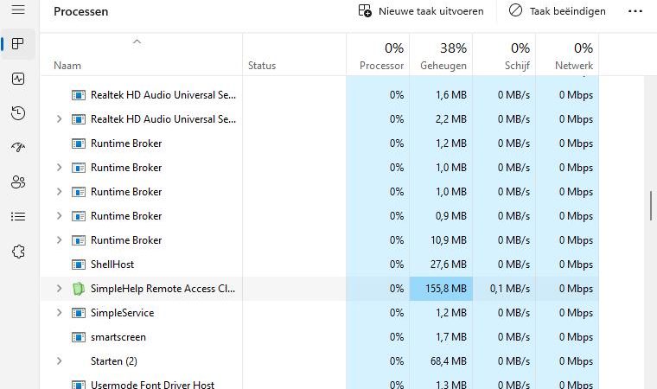Open the Services puzzle-piece sidebar icon
This screenshot has height=389, width=657.
click(18, 252)
